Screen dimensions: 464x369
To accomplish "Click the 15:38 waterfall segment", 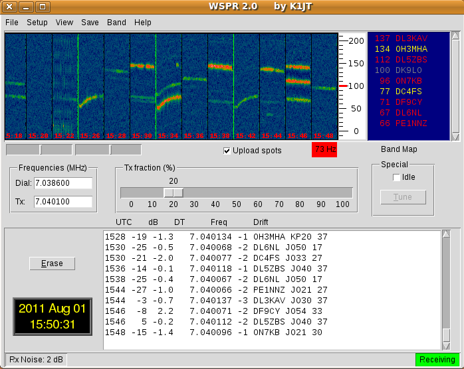I will pos(221,86).
